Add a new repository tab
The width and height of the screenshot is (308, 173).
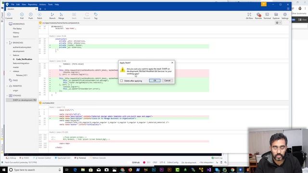pos(40,9)
